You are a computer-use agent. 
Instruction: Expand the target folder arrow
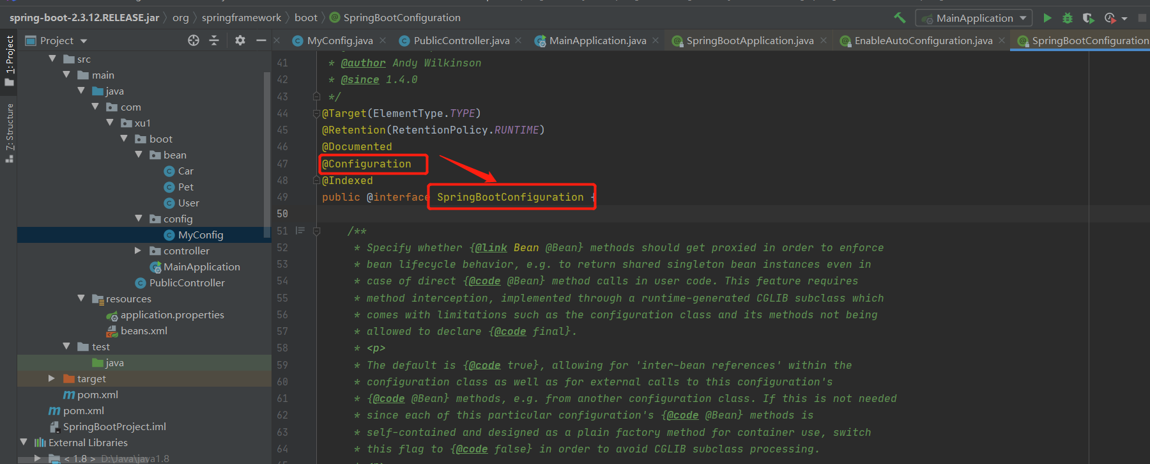coord(52,378)
